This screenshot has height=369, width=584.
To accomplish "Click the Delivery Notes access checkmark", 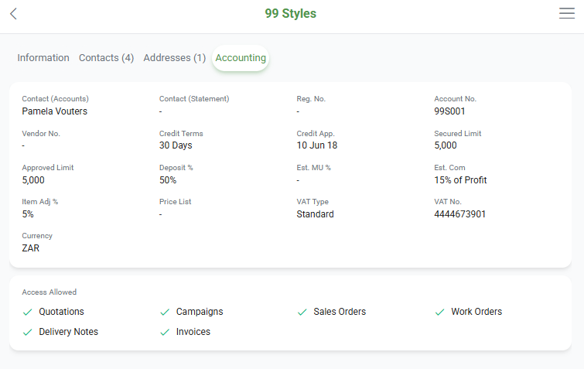I will pos(28,332).
